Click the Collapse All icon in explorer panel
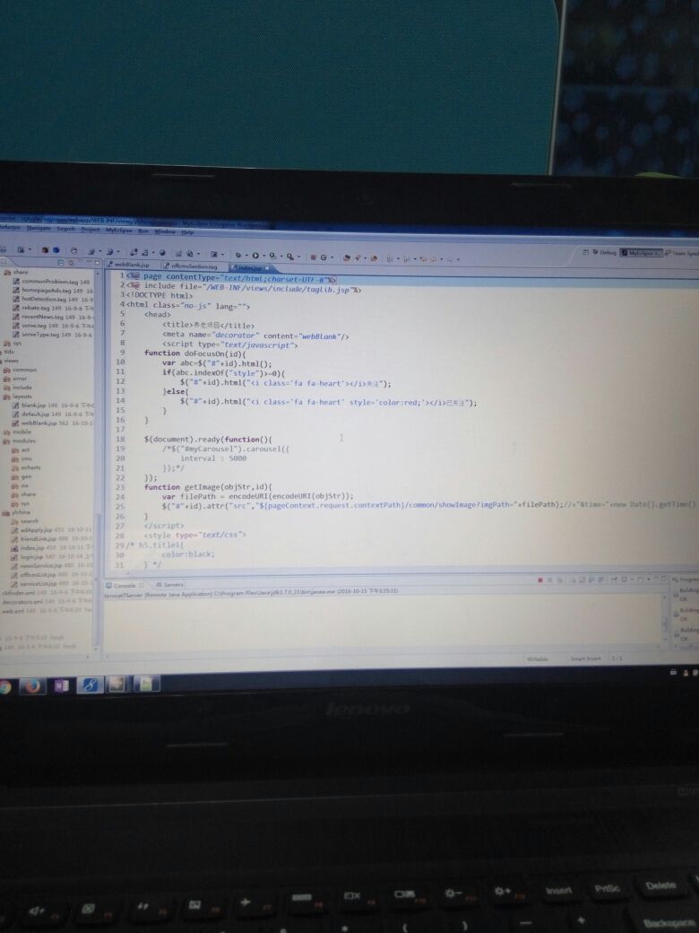The height and width of the screenshot is (933, 699). click(59, 261)
